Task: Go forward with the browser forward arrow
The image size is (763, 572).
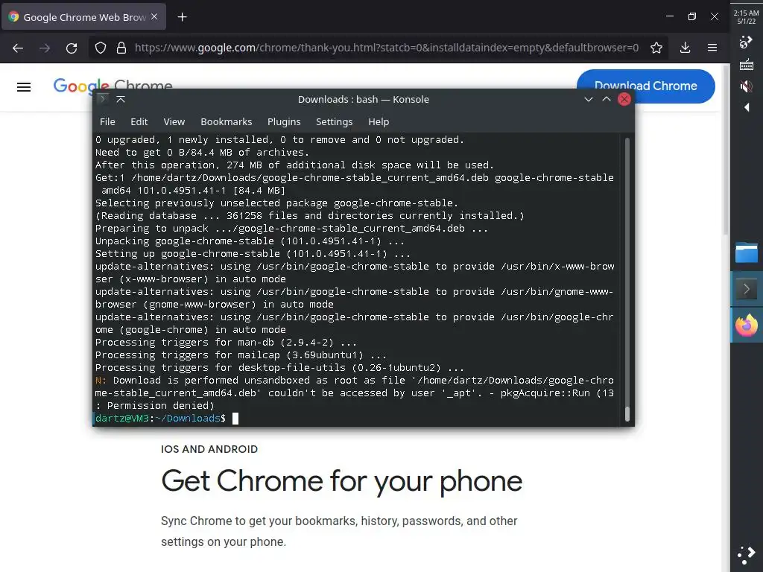Action: [45, 48]
